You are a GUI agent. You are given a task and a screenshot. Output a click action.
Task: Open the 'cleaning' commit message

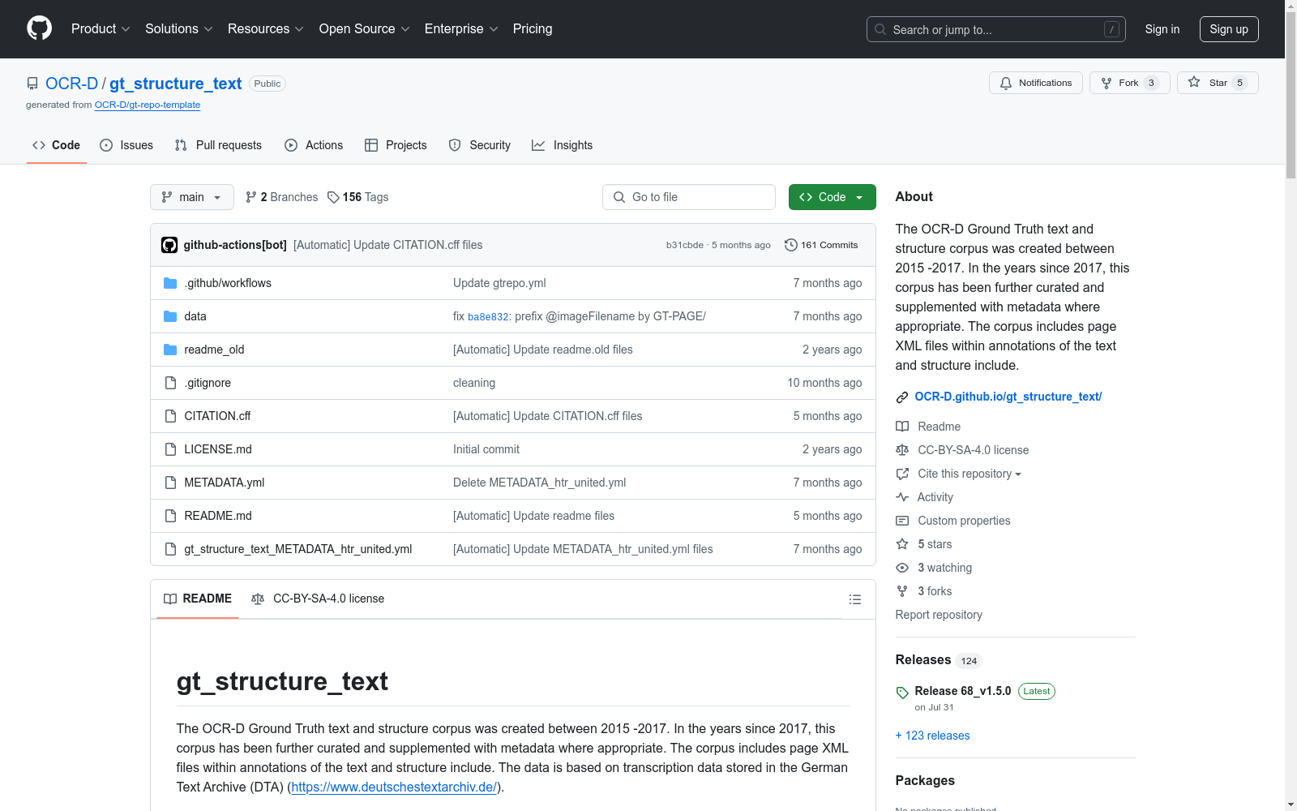click(474, 383)
